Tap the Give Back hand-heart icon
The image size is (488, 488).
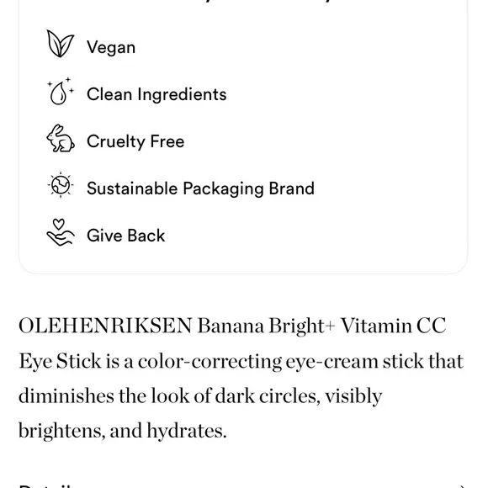[61, 232]
